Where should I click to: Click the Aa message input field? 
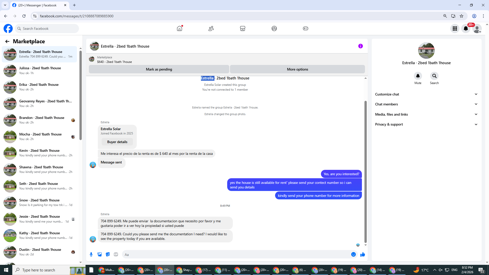pos(236,254)
